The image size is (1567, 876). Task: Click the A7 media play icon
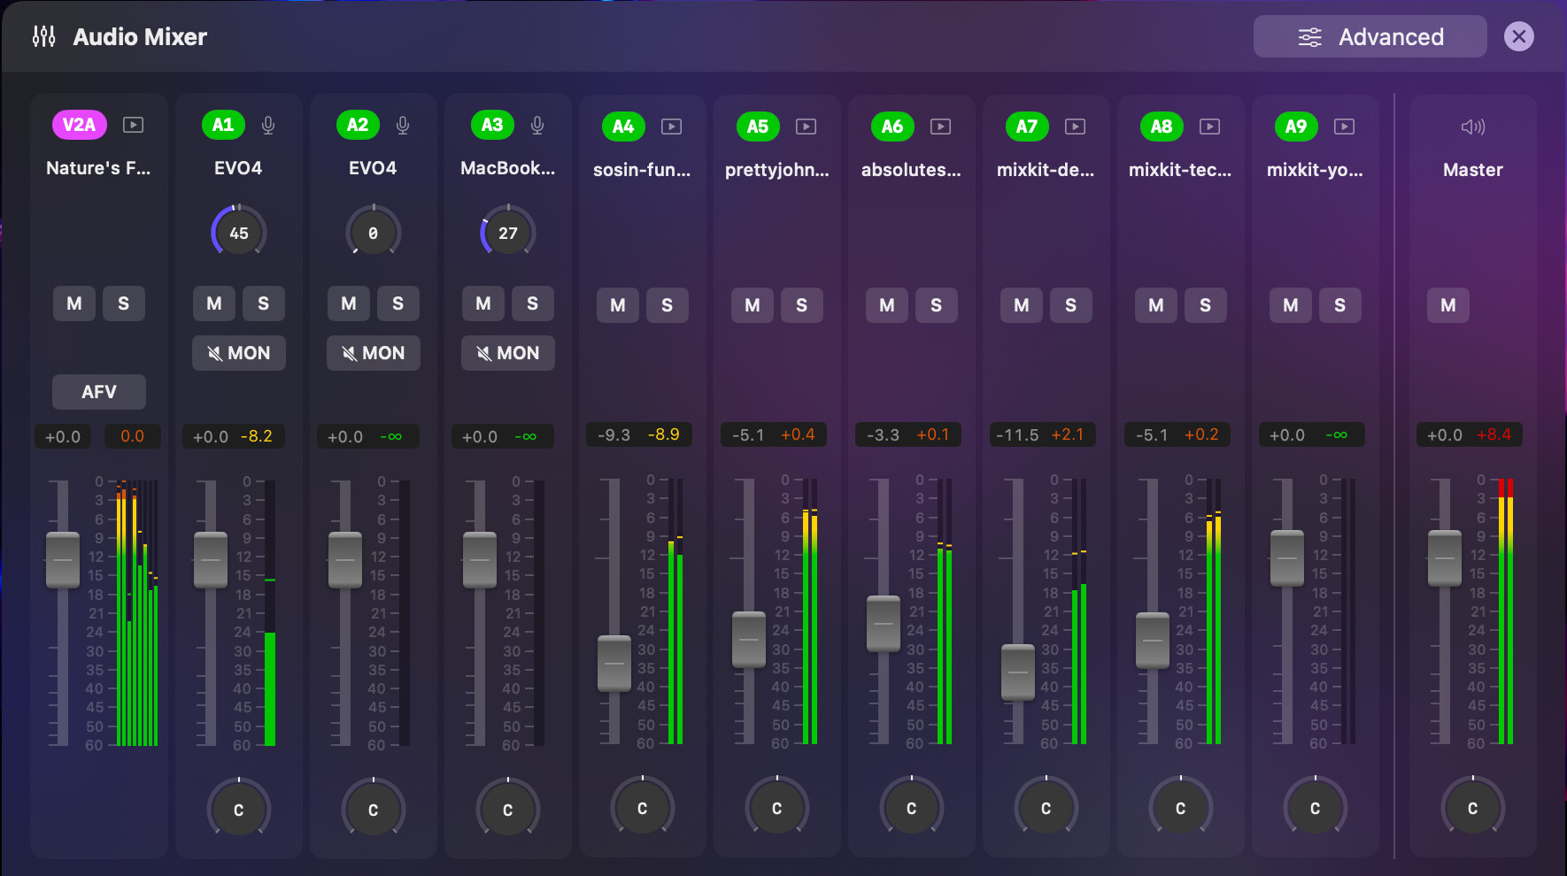1076,127
